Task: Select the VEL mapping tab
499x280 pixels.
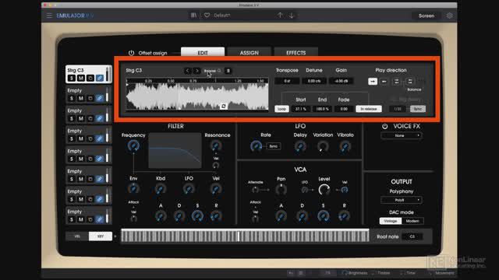Action: click(x=77, y=236)
